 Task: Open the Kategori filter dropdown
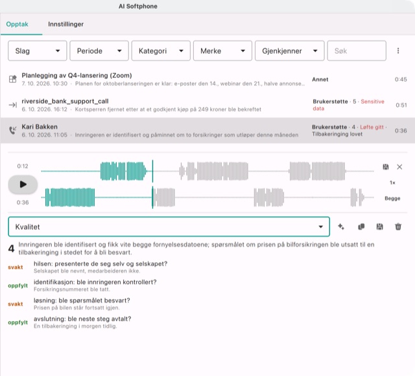pos(161,50)
